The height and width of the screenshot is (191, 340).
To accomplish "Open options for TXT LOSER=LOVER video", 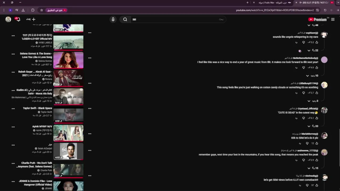I will point(13,36).
